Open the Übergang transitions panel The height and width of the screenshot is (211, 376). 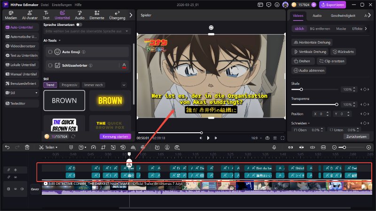click(x=117, y=15)
